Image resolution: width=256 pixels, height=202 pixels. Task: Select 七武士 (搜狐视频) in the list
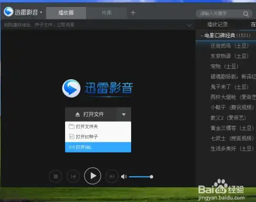[232, 138]
